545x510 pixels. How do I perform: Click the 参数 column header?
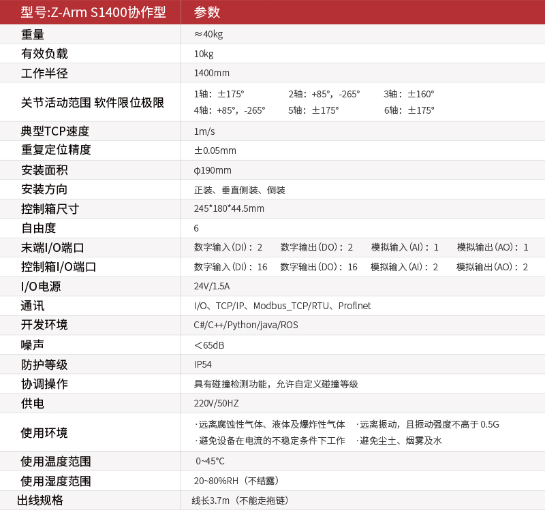pos(207,12)
